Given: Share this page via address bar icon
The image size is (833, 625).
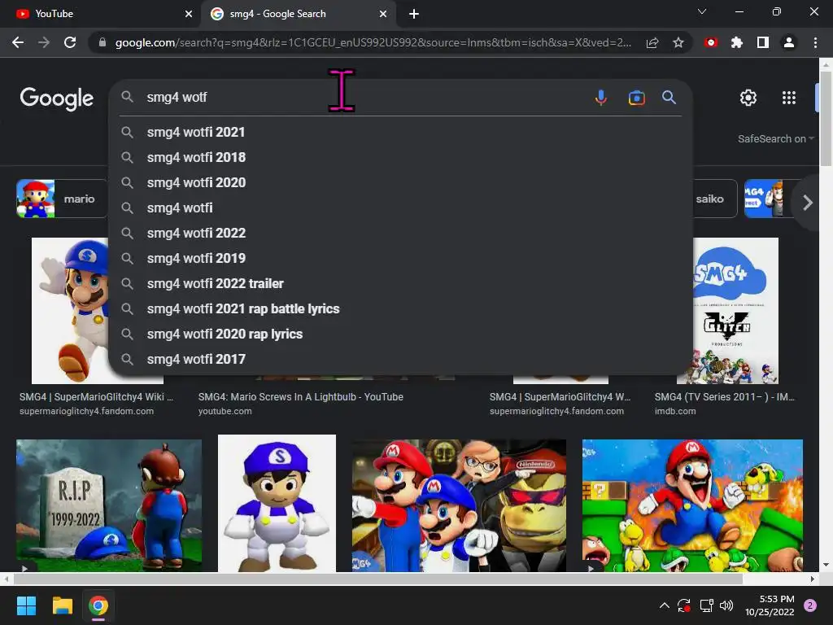Looking at the screenshot, I should [652, 42].
